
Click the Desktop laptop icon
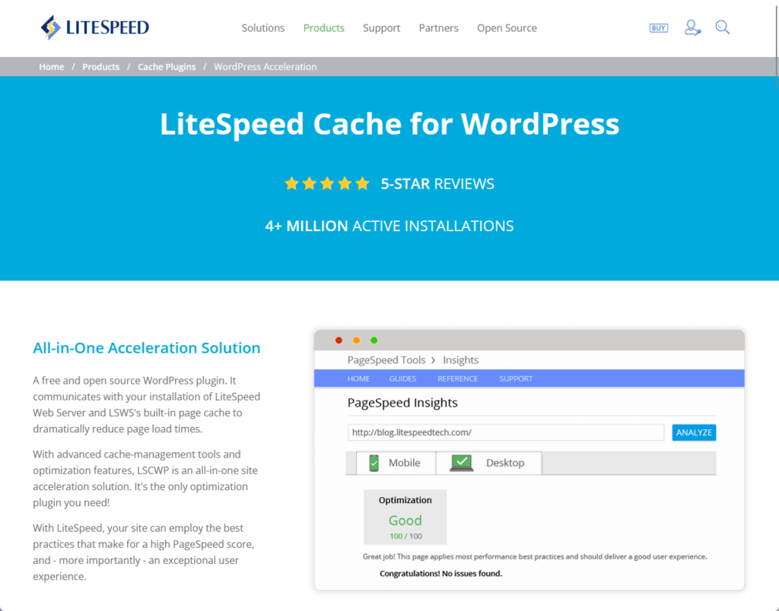click(461, 463)
